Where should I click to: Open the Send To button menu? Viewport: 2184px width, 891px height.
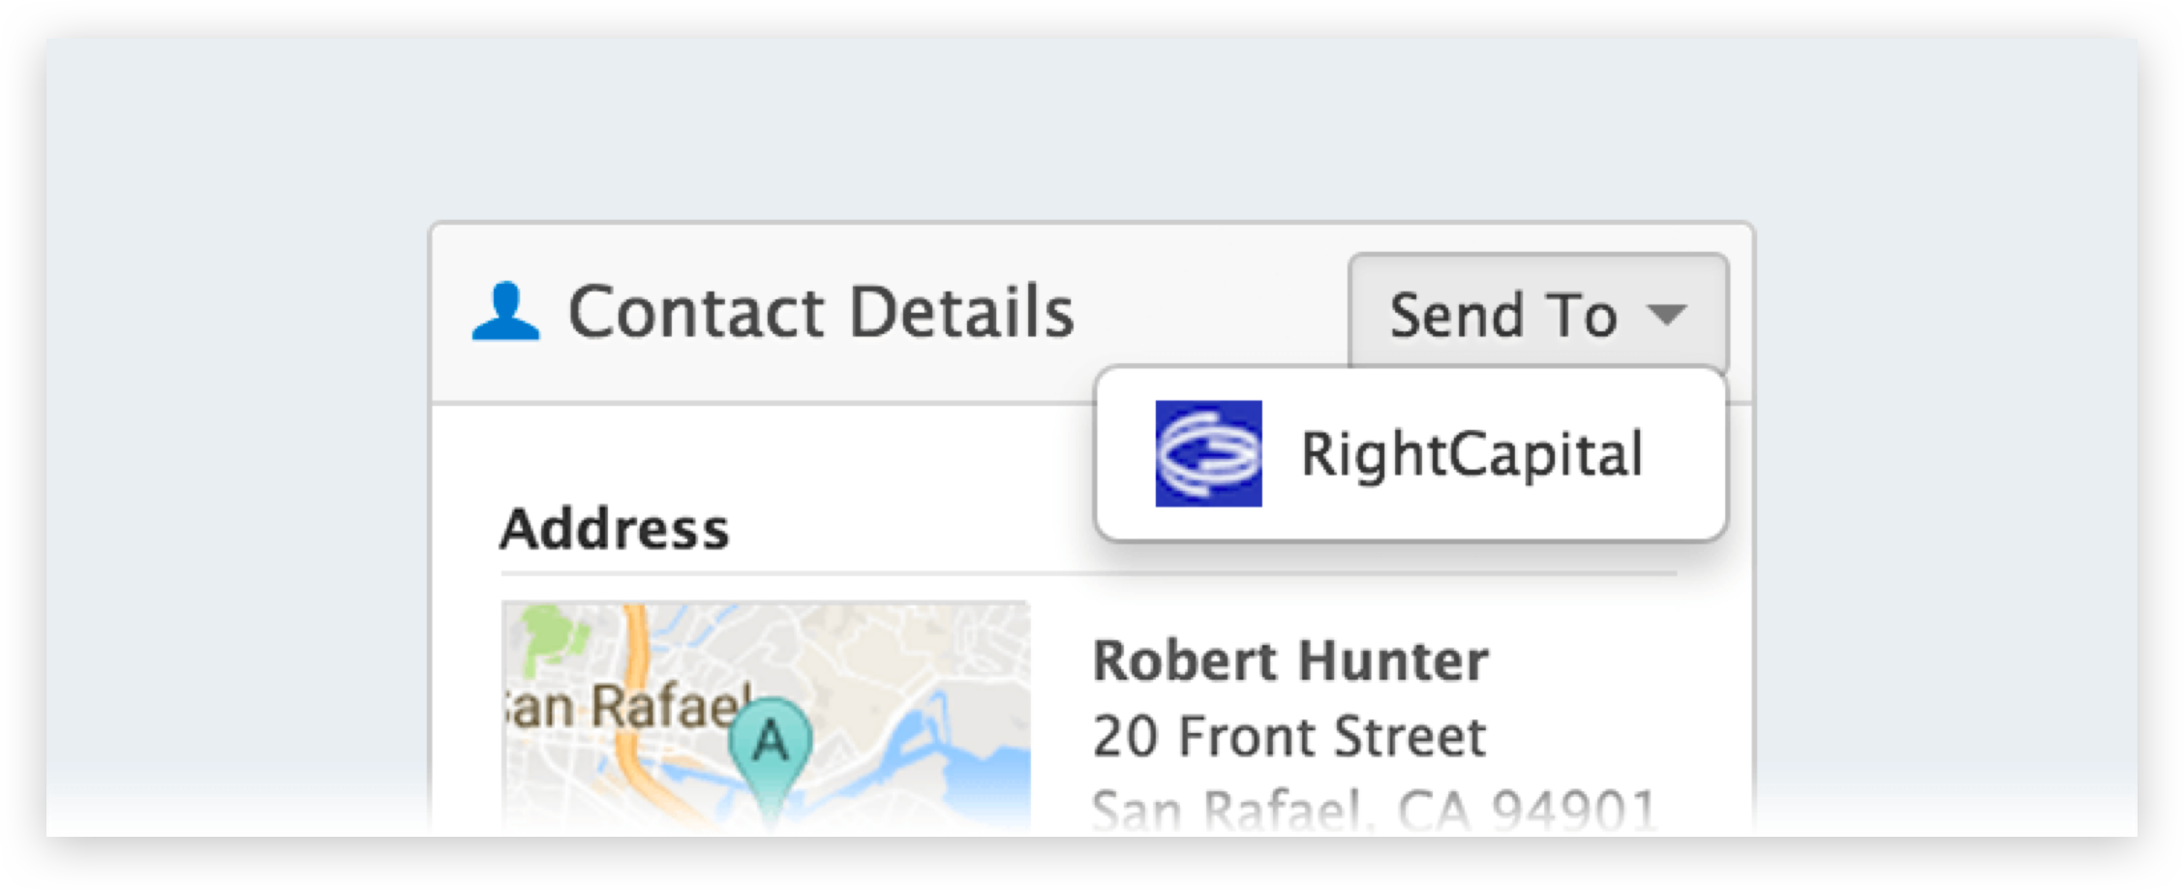1537,314
